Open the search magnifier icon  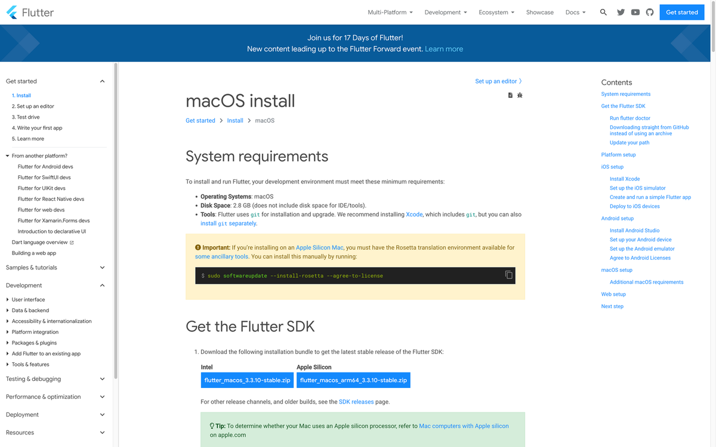603,12
